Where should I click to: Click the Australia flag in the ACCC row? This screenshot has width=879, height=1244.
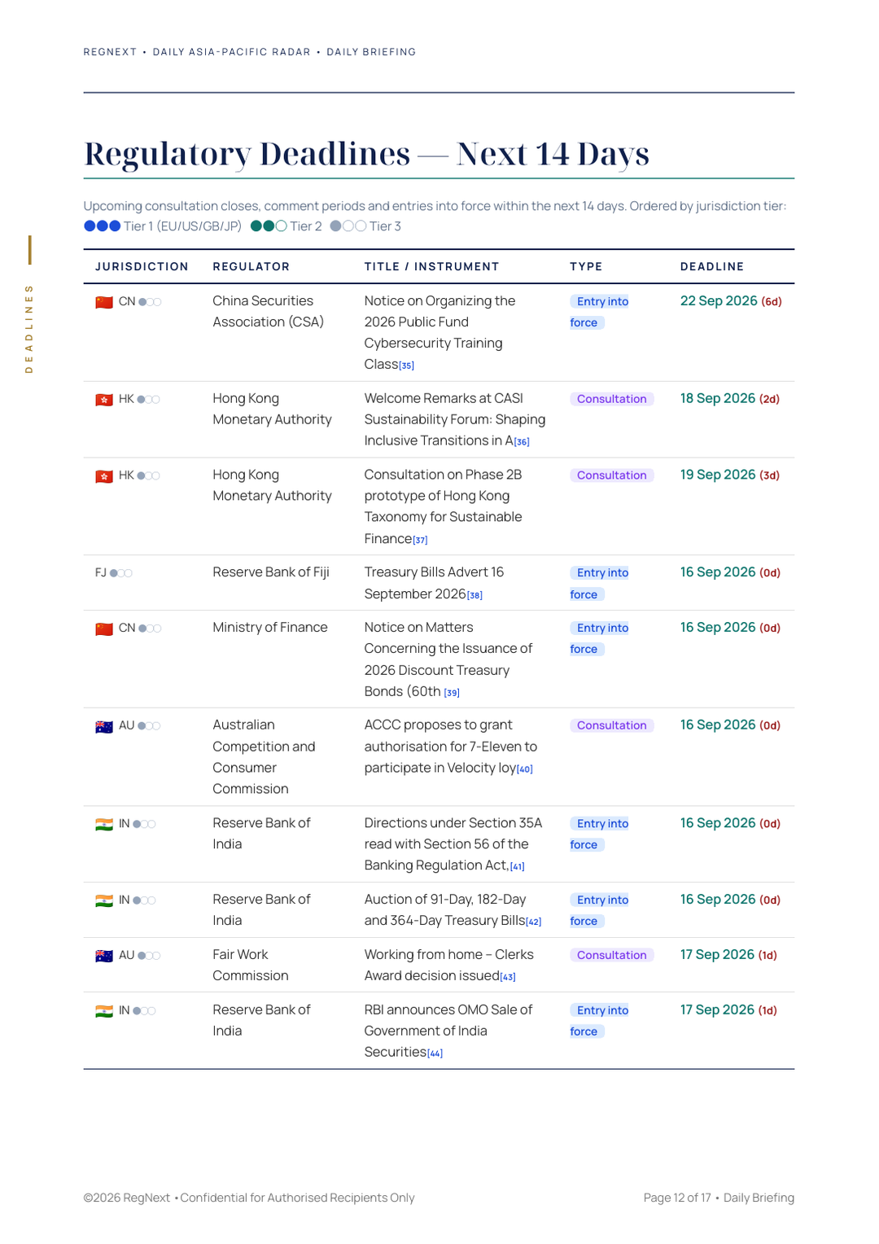104,726
